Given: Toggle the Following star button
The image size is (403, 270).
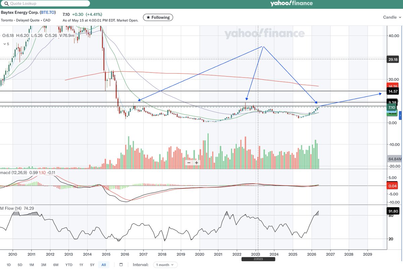Looking at the screenshot, I should click(x=158, y=17).
